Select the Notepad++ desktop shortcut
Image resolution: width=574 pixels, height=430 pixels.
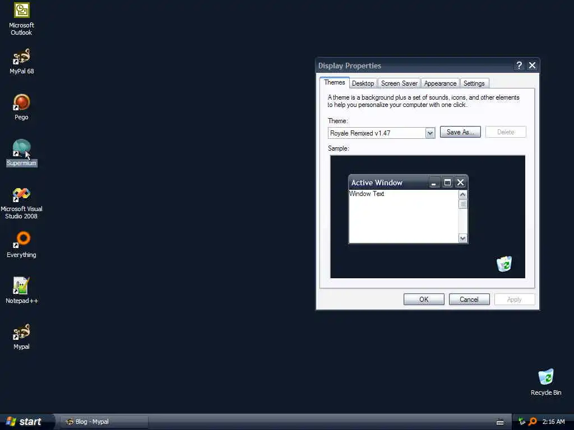coord(22,291)
